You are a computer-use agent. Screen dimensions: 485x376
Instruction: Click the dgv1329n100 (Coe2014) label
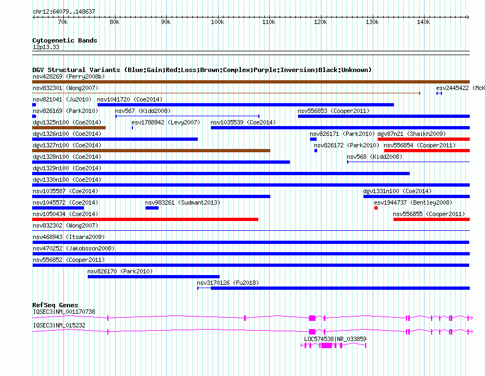(67, 168)
